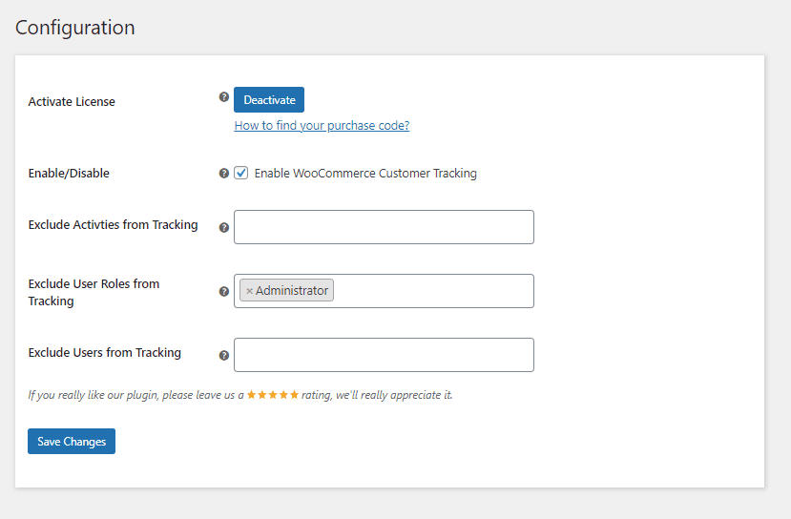Click the Configuration page heading
This screenshot has width=791, height=519.
75,28
